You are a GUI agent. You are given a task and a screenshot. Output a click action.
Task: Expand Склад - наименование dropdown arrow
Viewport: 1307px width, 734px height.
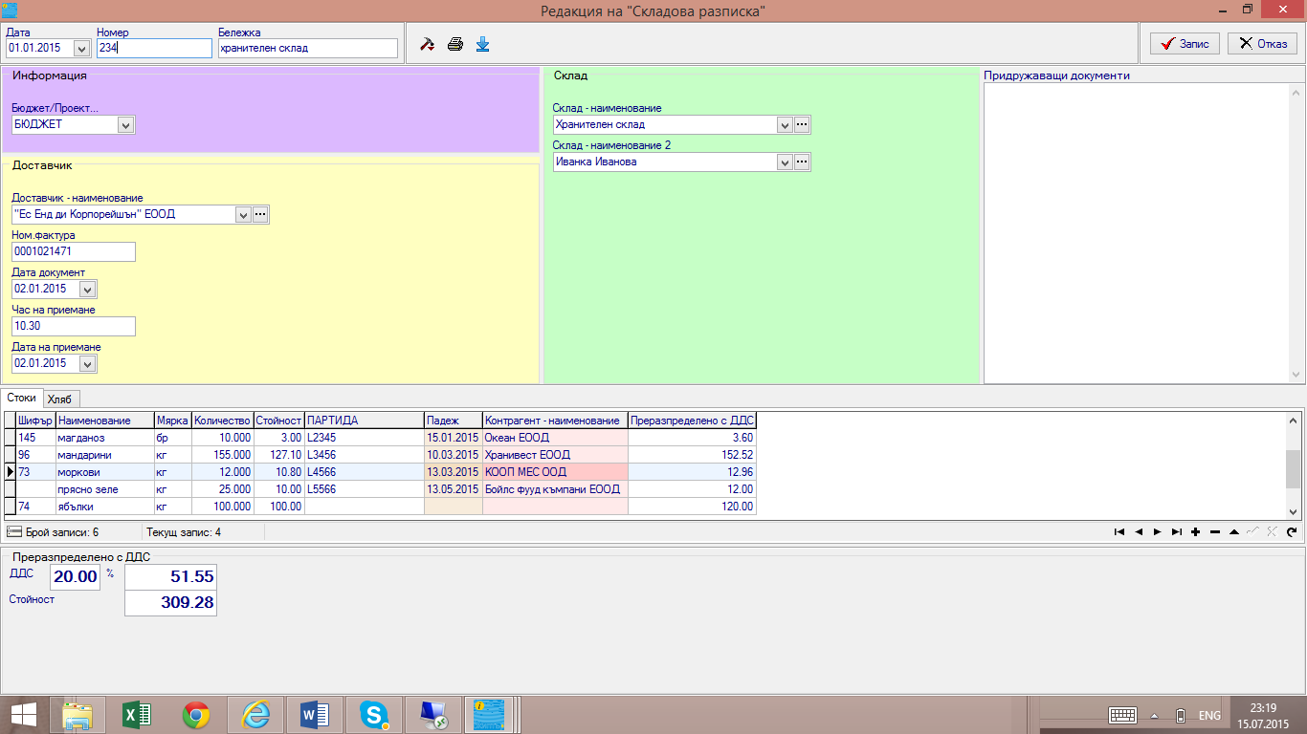click(785, 125)
